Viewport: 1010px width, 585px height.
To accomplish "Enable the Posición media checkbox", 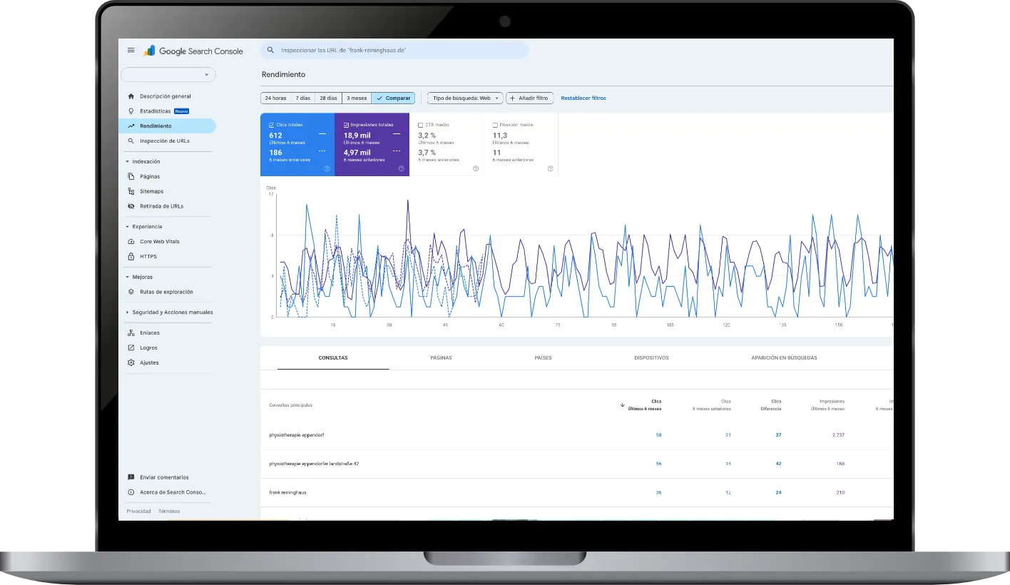I will tap(495, 125).
